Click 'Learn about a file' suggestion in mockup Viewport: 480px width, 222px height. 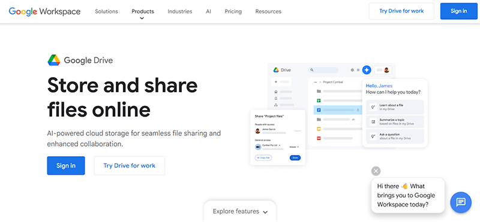395,107
